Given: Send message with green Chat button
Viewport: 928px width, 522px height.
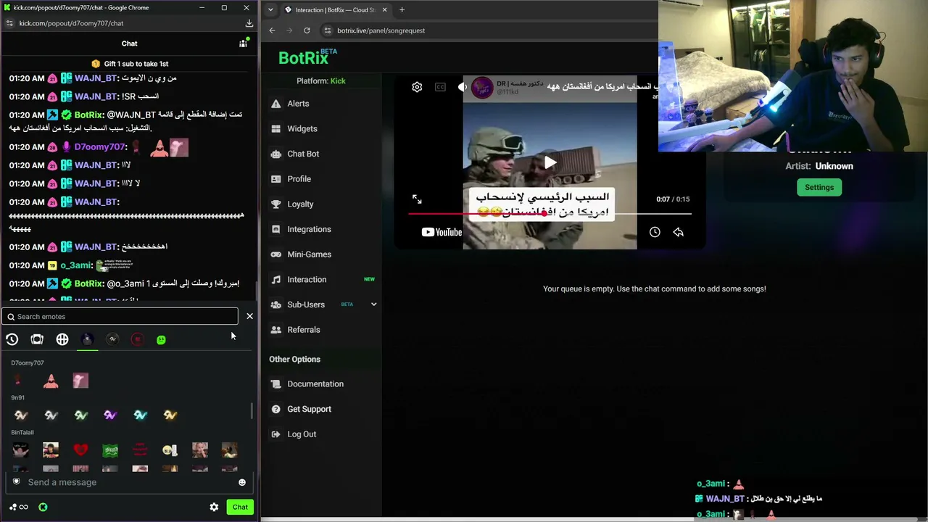Looking at the screenshot, I should (240, 507).
